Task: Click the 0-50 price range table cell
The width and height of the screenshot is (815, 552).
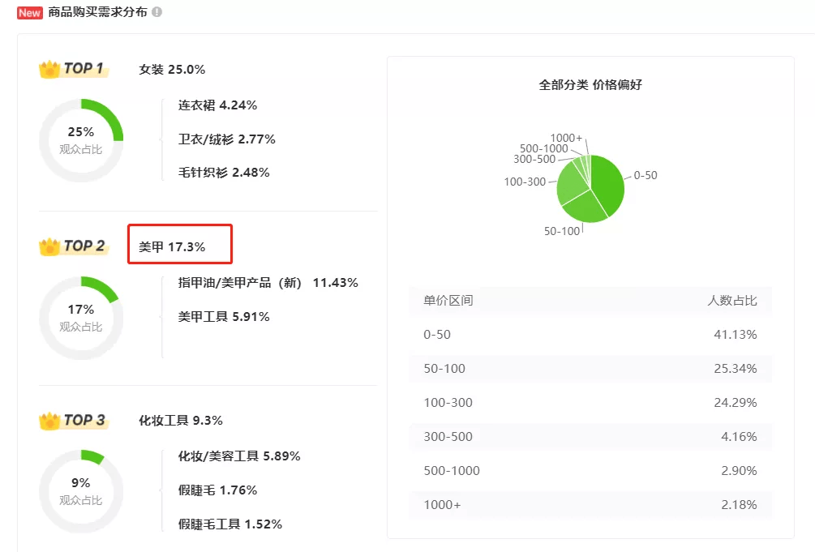Action: click(437, 335)
